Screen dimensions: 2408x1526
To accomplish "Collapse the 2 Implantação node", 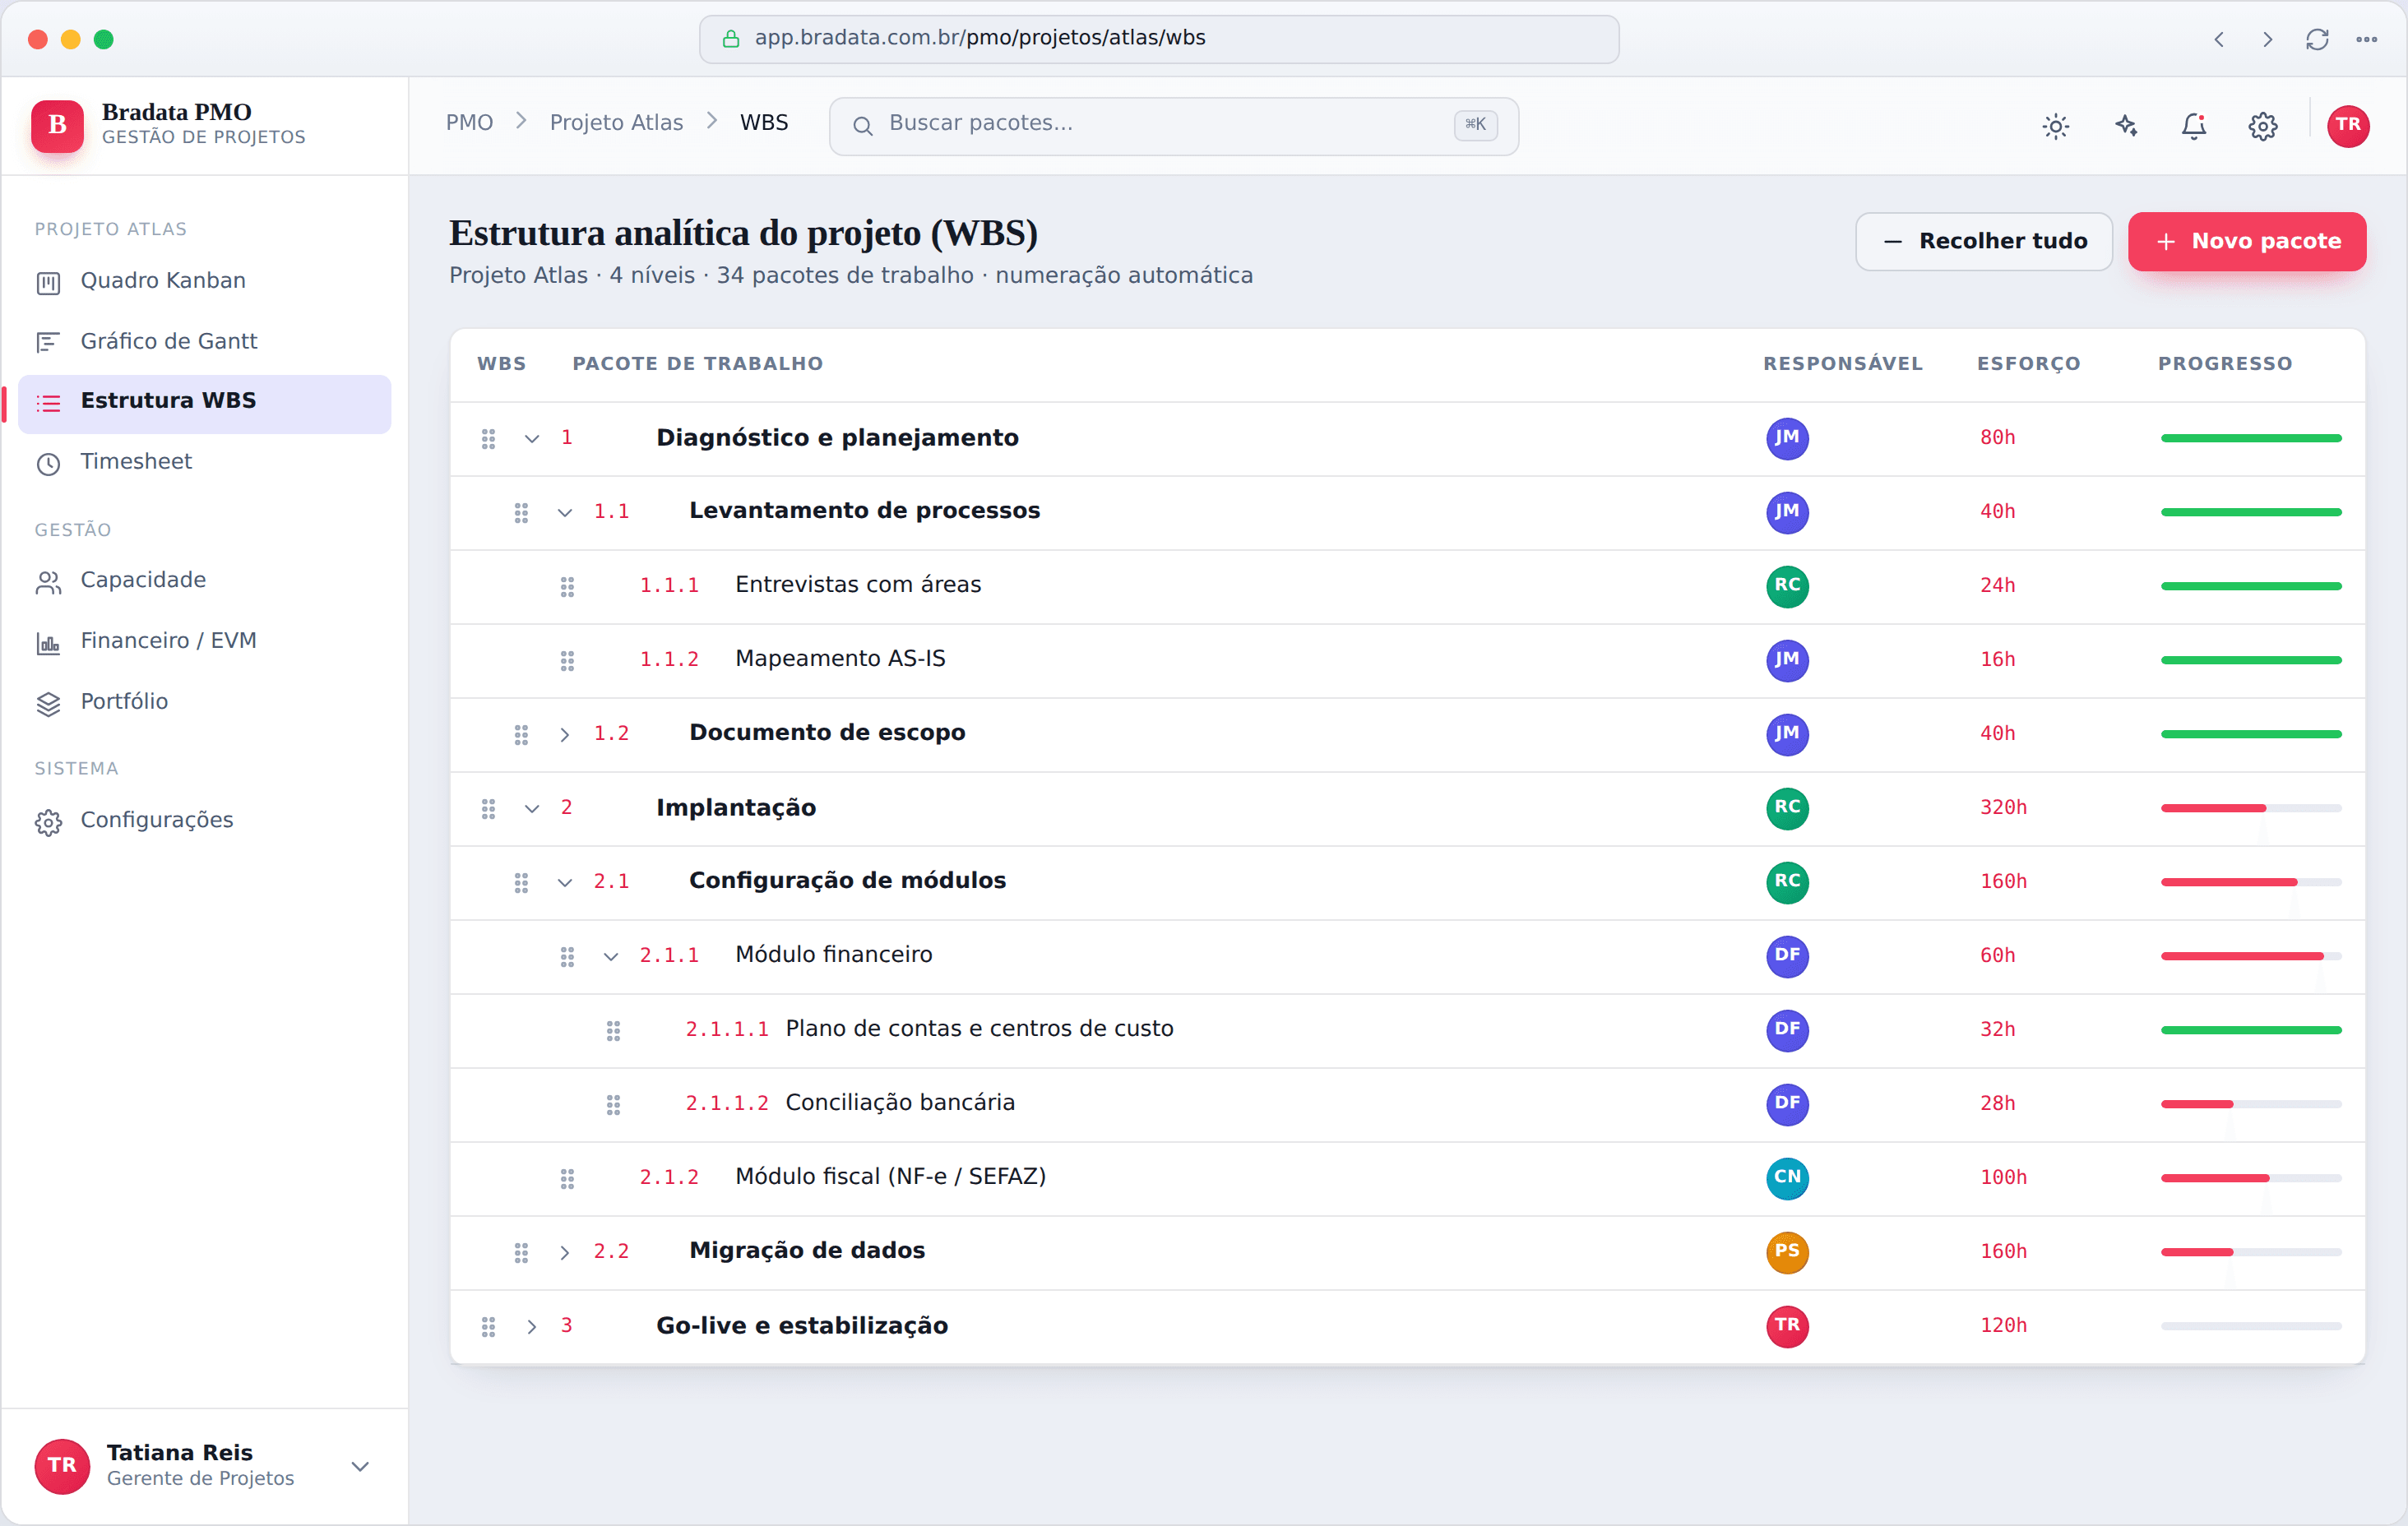I will tap(532, 808).
